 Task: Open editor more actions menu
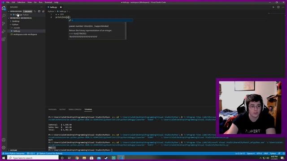(x=283, y=7)
